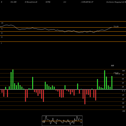126x126 pixels.
Task: Click the 'SATKARTAR_ST' ticker label
Action: [87, 2]
